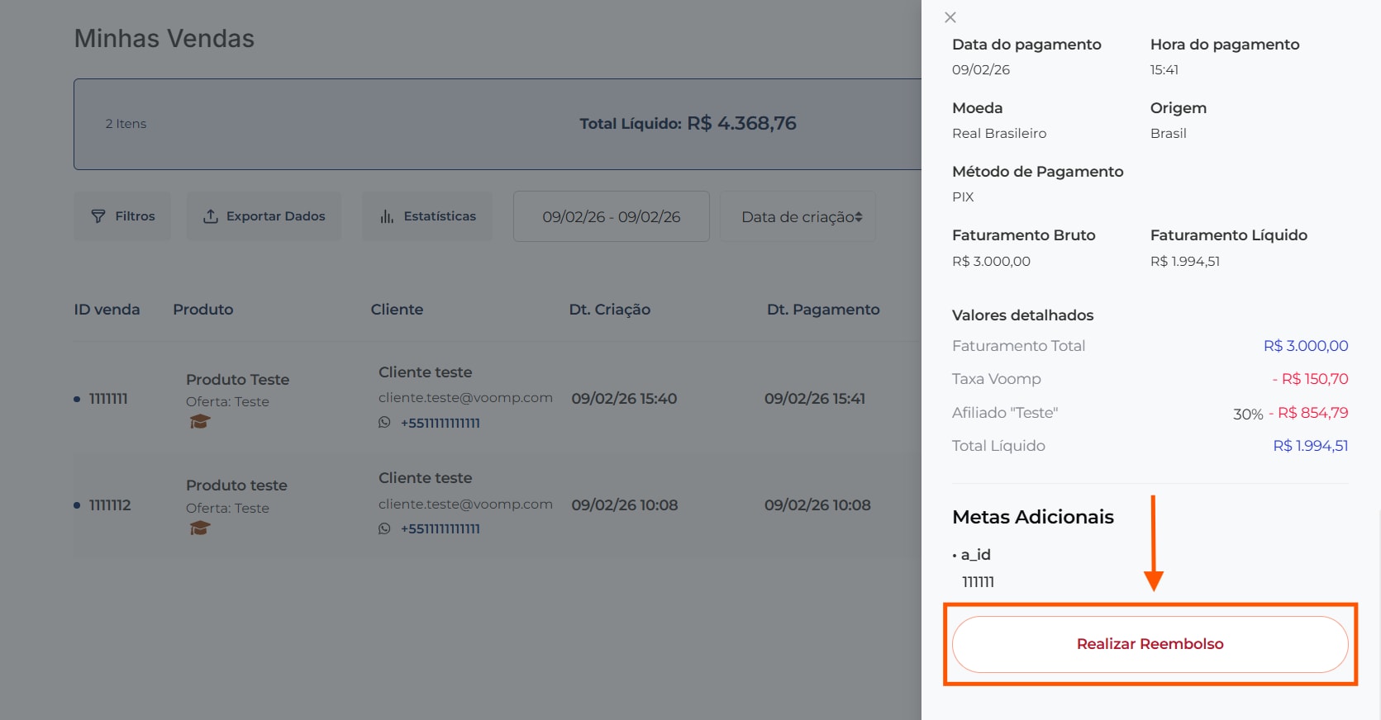Click first row phone number +551111111111

click(x=440, y=423)
